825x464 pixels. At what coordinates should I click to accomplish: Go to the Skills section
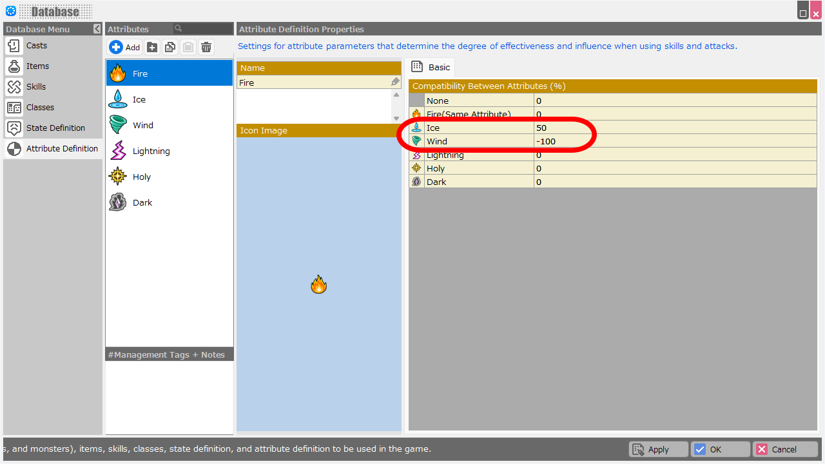35,87
